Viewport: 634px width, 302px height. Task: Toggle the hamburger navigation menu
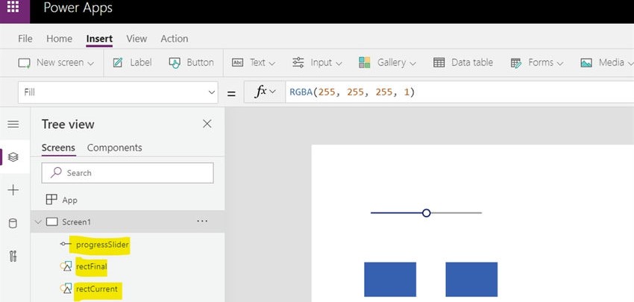pos(13,124)
